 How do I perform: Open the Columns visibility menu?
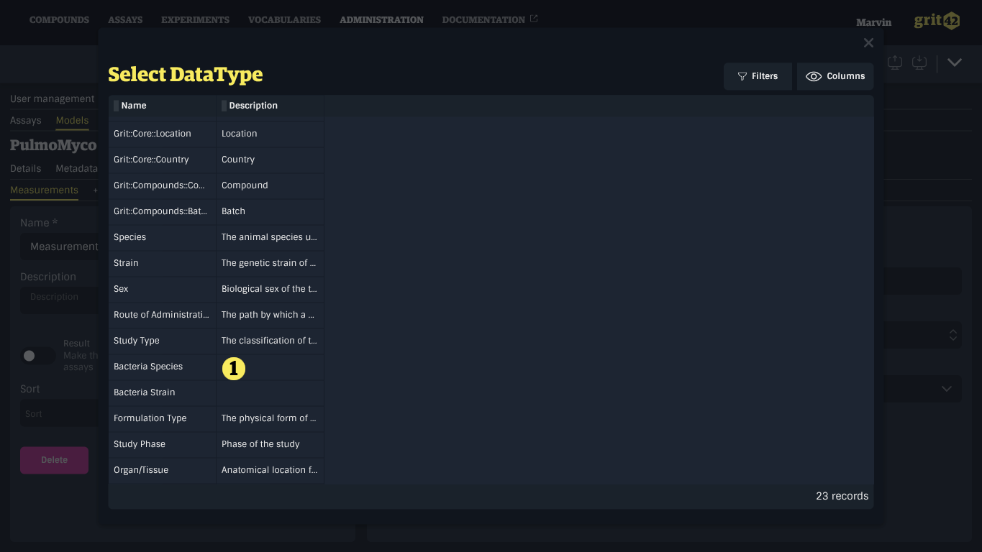(x=835, y=76)
